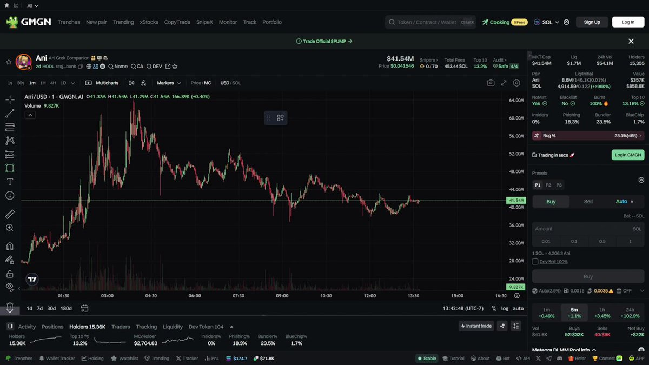649x365 pixels.
Task: Choose 0.5 SOL quick amount
Action: [x=602, y=241]
